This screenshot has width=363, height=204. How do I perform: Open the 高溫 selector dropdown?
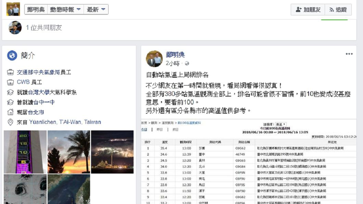click(281, 125)
